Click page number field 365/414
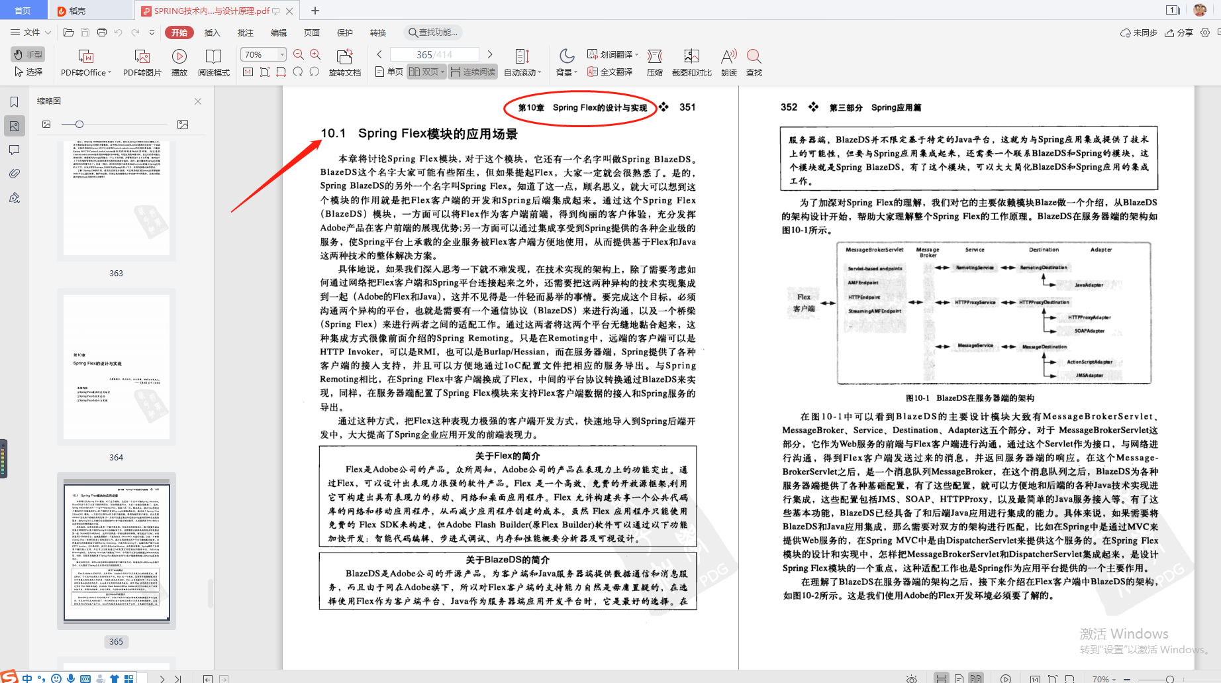 coord(434,54)
